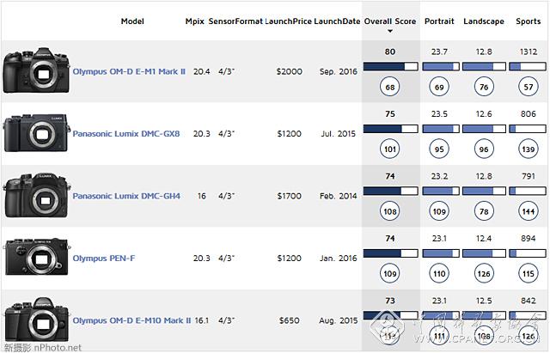
Task: Click the overall rank 68 circle badge
Action: (x=390, y=86)
